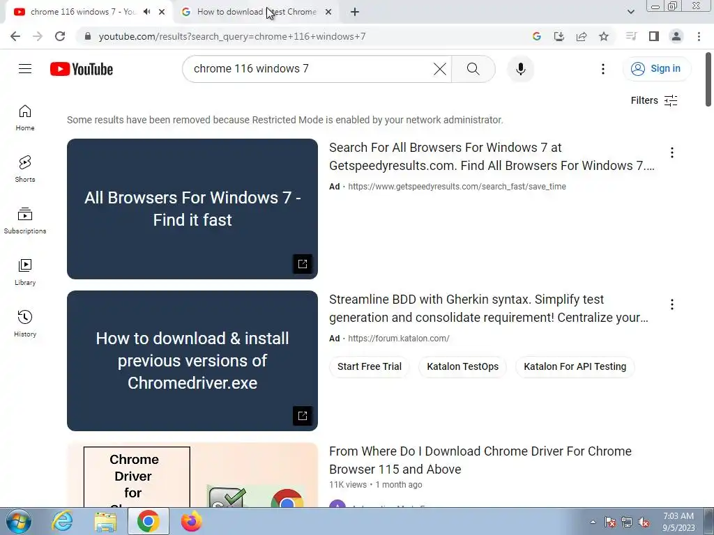Click previous versions of Chromedriver.exe thumbnail
This screenshot has height=535, width=714.
coord(192,361)
